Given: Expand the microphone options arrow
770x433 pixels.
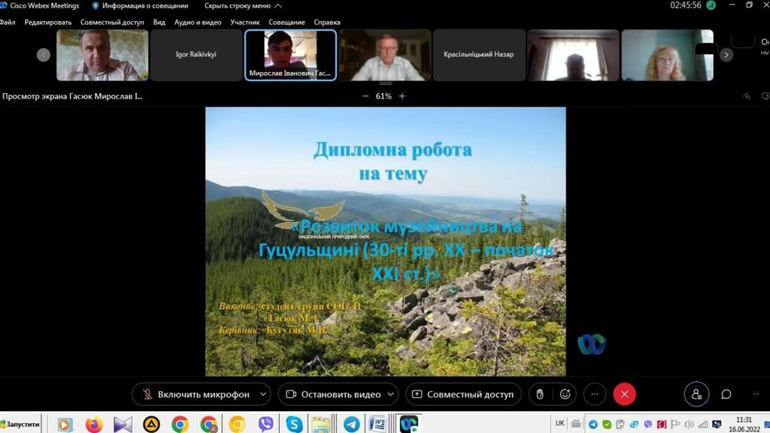Looking at the screenshot, I should [262, 394].
